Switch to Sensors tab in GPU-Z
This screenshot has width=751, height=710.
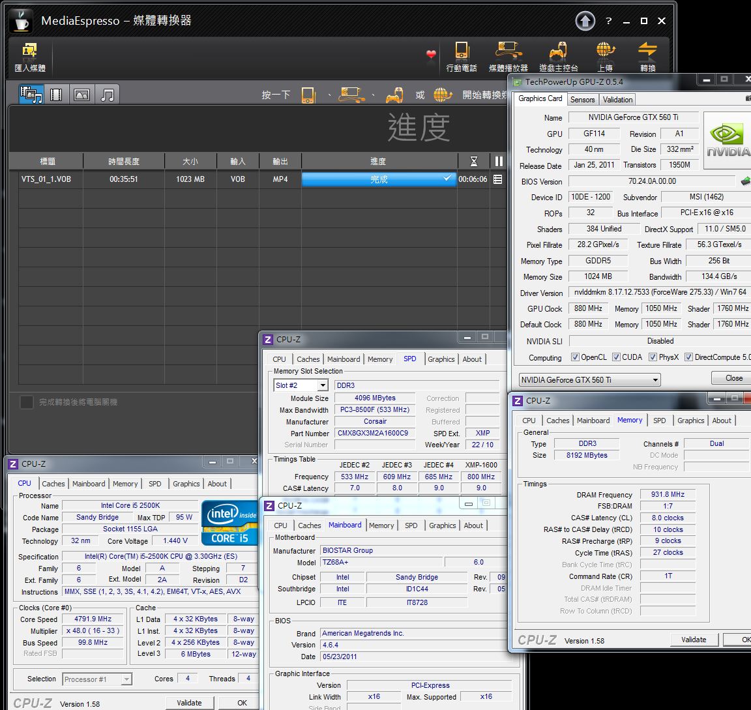(582, 100)
